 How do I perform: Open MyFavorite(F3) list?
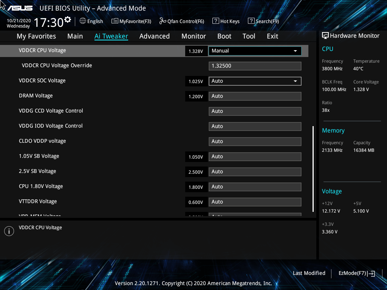click(131, 21)
